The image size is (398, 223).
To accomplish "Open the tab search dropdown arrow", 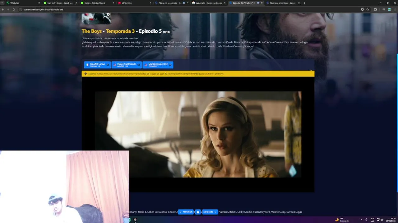I will click(x=2, y=3).
